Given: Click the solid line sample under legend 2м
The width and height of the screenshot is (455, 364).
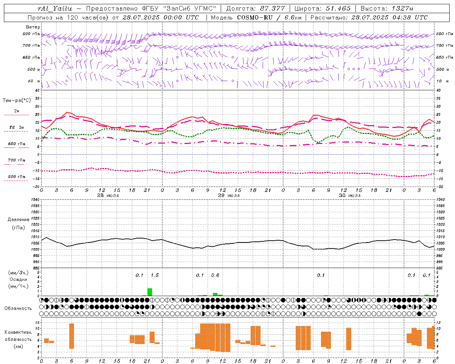Looking at the screenshot, I should click(16, 115).
